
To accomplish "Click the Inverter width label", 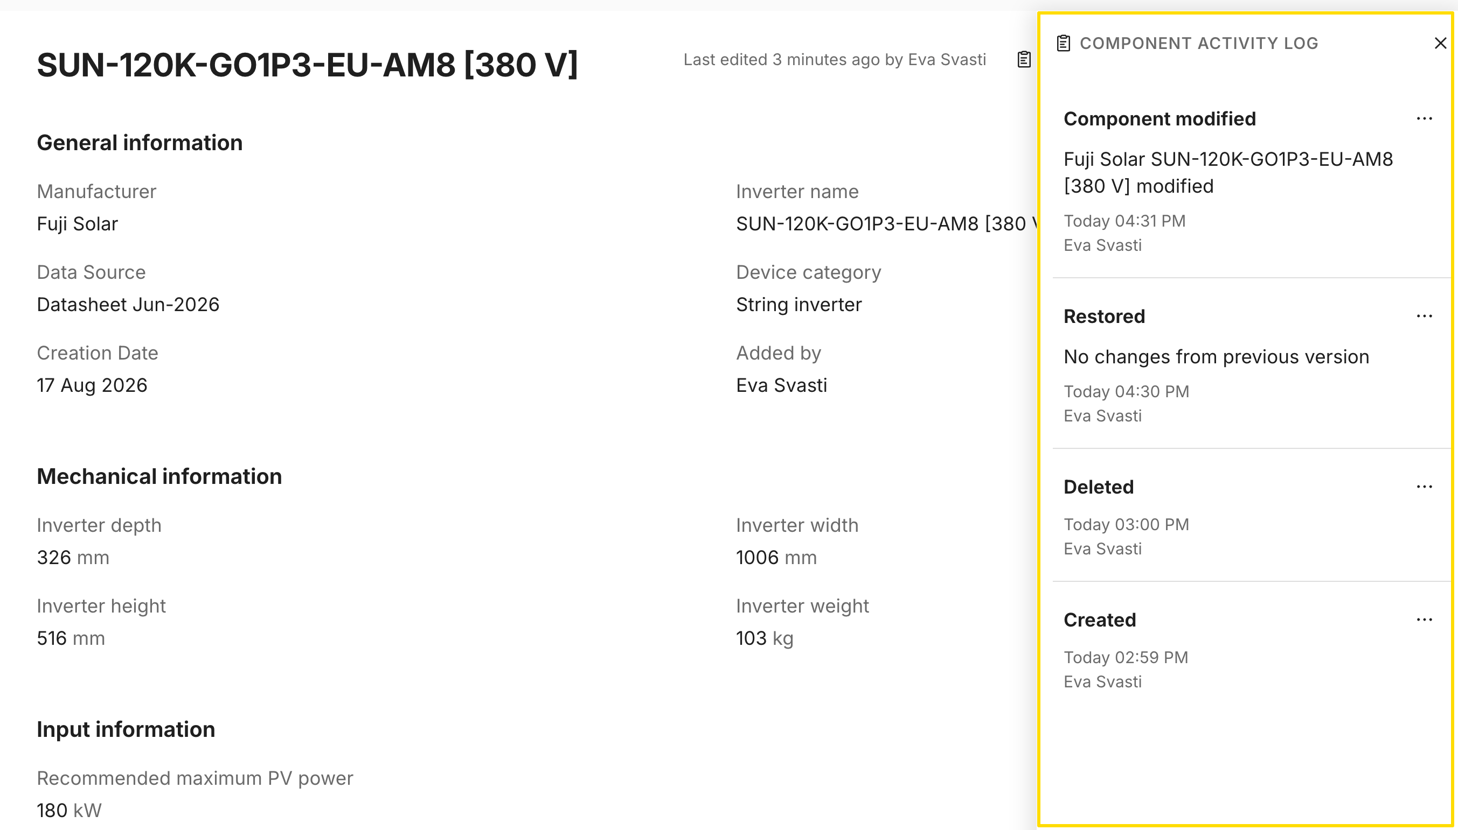I will pyautogui.click(x=797, y=525).
